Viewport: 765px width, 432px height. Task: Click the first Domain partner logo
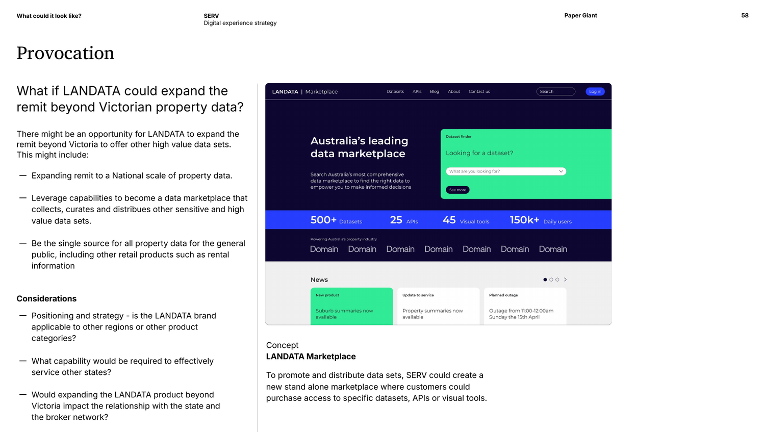pyautogui.click(x=324, y=249)
